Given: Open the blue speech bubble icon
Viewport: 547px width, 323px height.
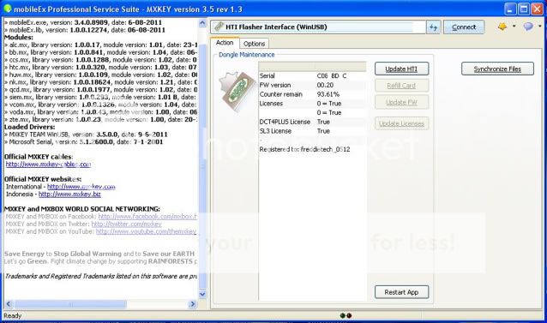Looking at the screenshot, I should pos(528,27).
